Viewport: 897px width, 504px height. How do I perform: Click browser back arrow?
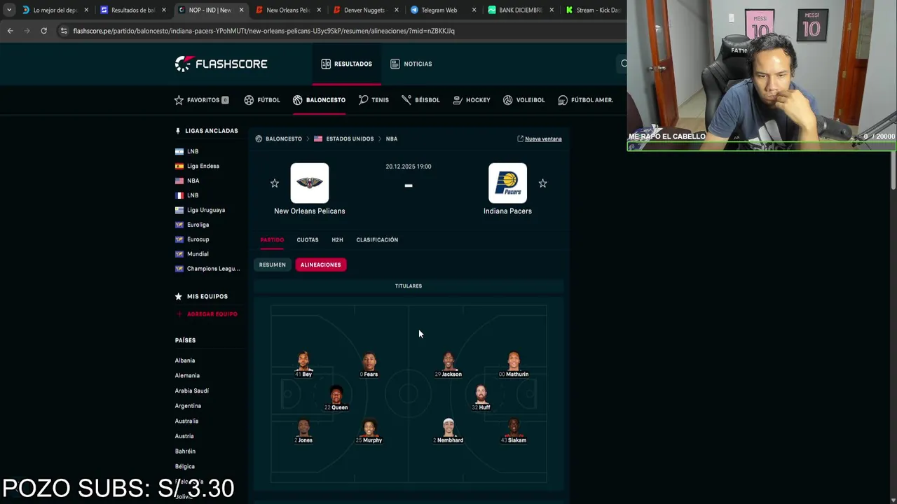point(10,31)
